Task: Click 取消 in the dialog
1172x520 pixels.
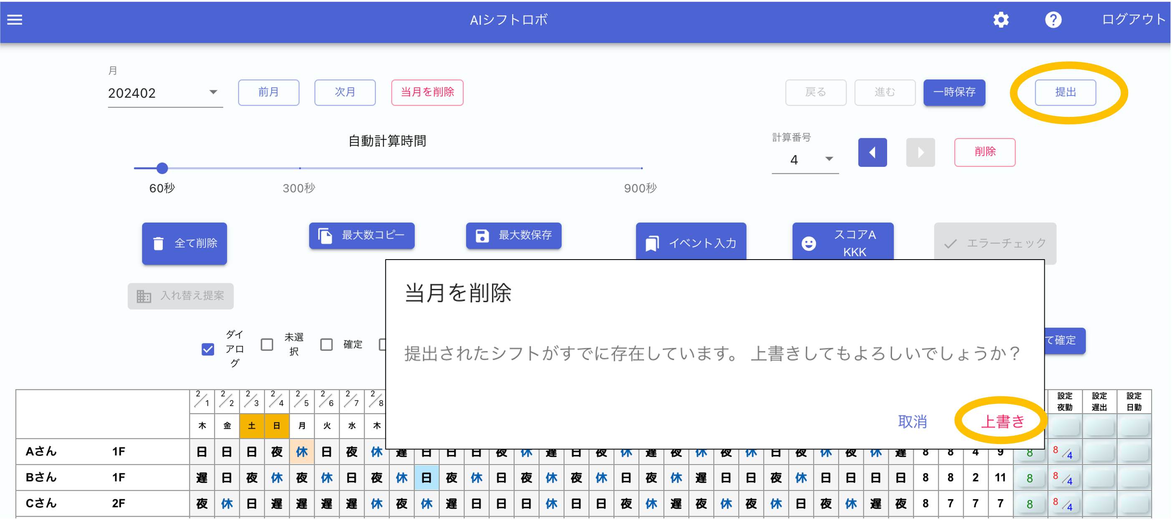Action: point(912,422)
